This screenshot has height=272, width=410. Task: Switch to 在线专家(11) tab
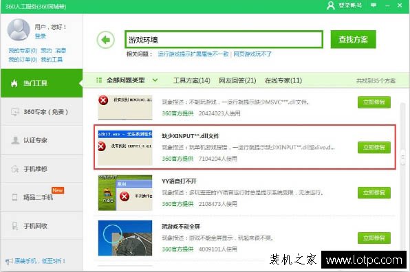(283, 80)
